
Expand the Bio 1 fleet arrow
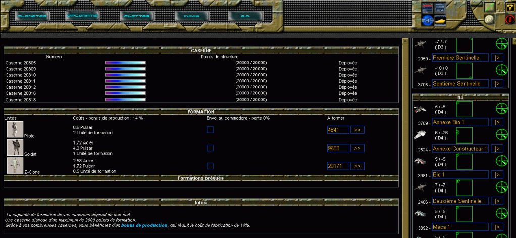pyautogui.click(x=497, y=174)
